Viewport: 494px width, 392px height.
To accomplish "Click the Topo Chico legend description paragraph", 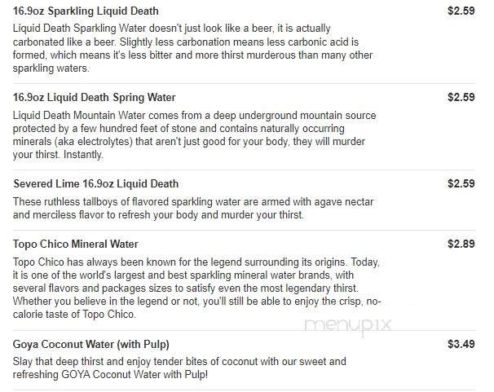I will [197, 288].
